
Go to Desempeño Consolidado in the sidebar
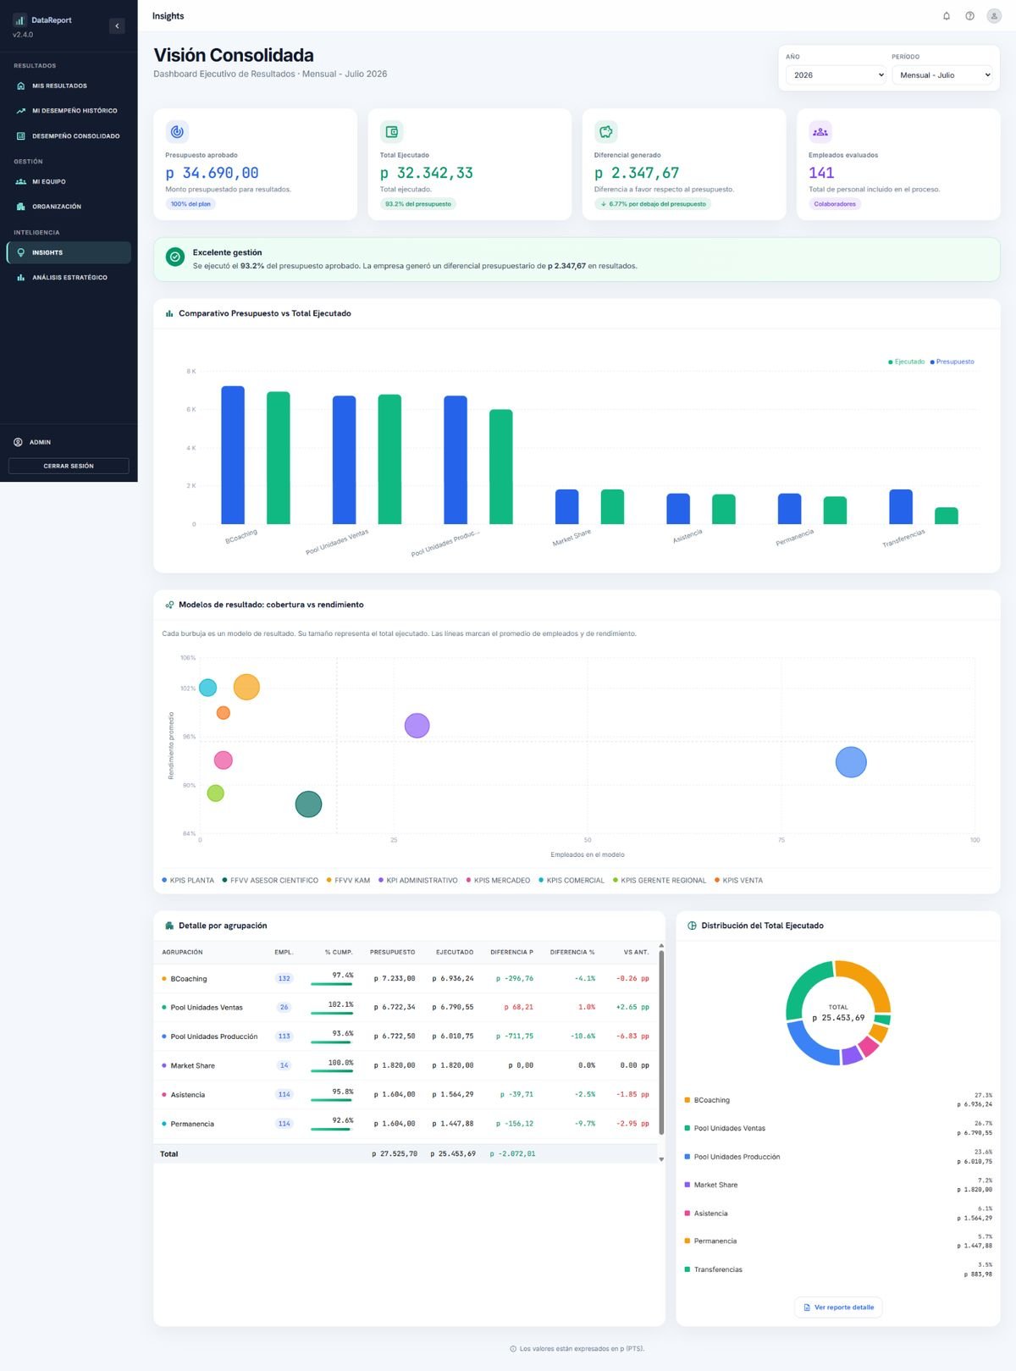69,135
